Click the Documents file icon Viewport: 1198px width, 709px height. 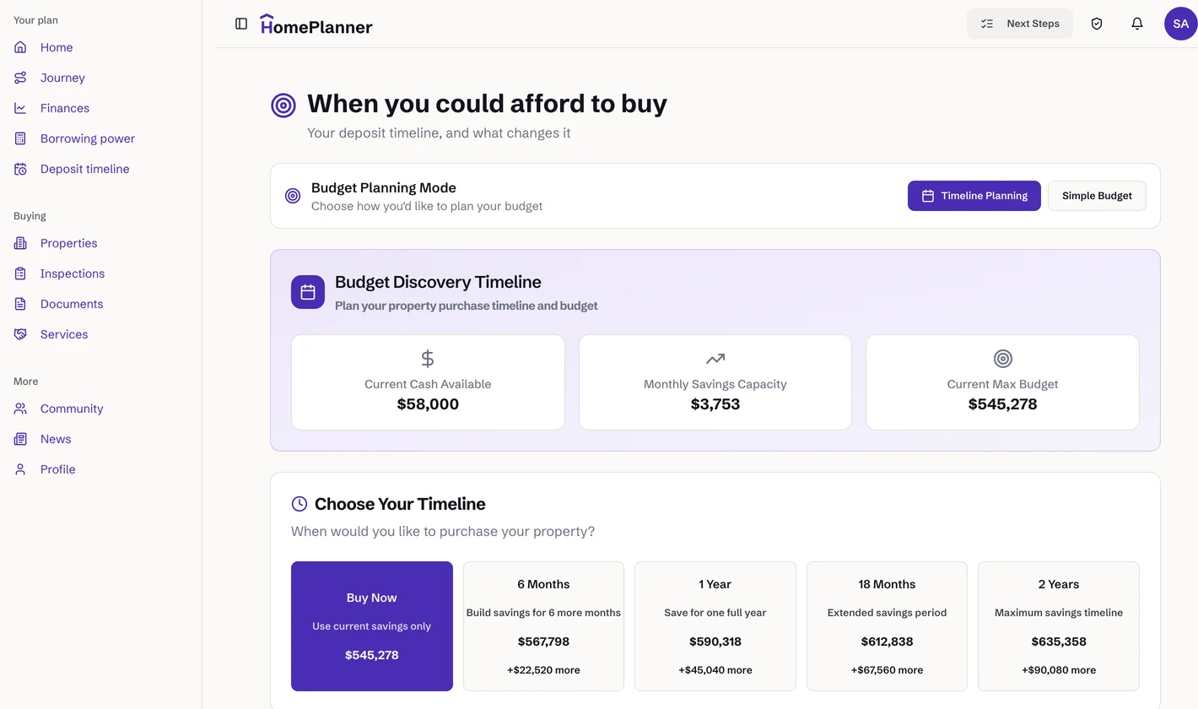pyautogui.click(x=20, y=304)
